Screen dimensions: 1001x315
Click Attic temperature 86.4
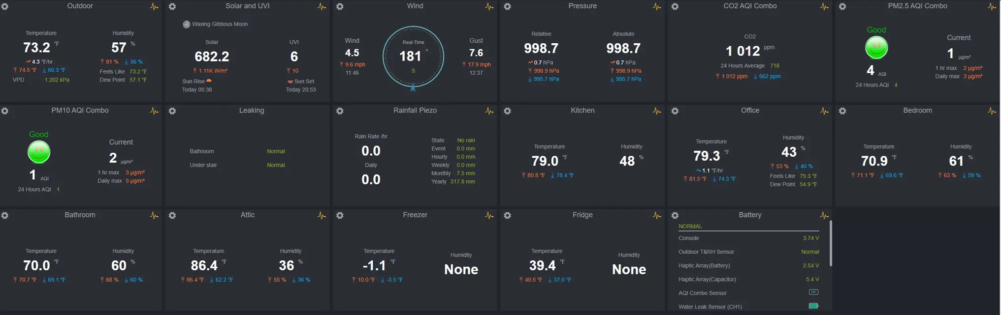(204, 266)
